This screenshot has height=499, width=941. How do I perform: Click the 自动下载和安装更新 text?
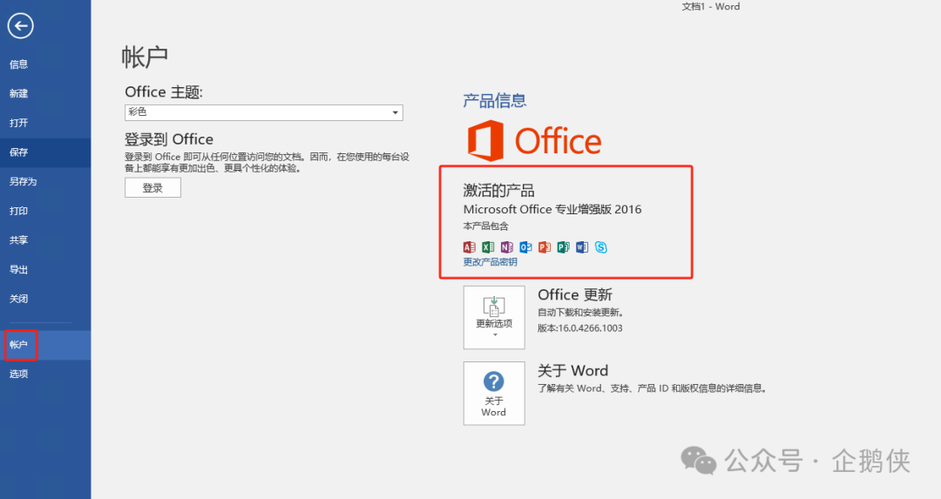tap(581, 313)
